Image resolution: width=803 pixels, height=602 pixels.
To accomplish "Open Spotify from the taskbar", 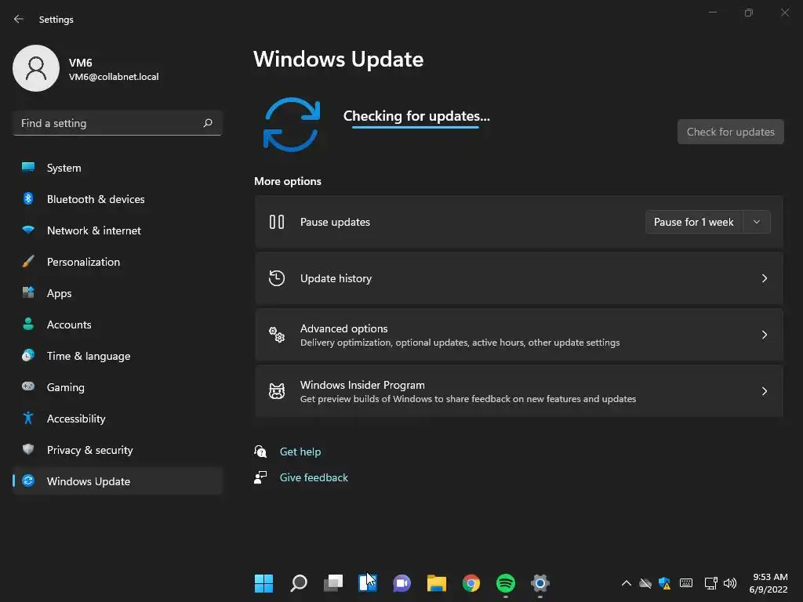I will [x=506, y=583].
